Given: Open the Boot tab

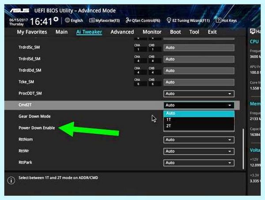Looking at the screenshot, I should 175,32.
